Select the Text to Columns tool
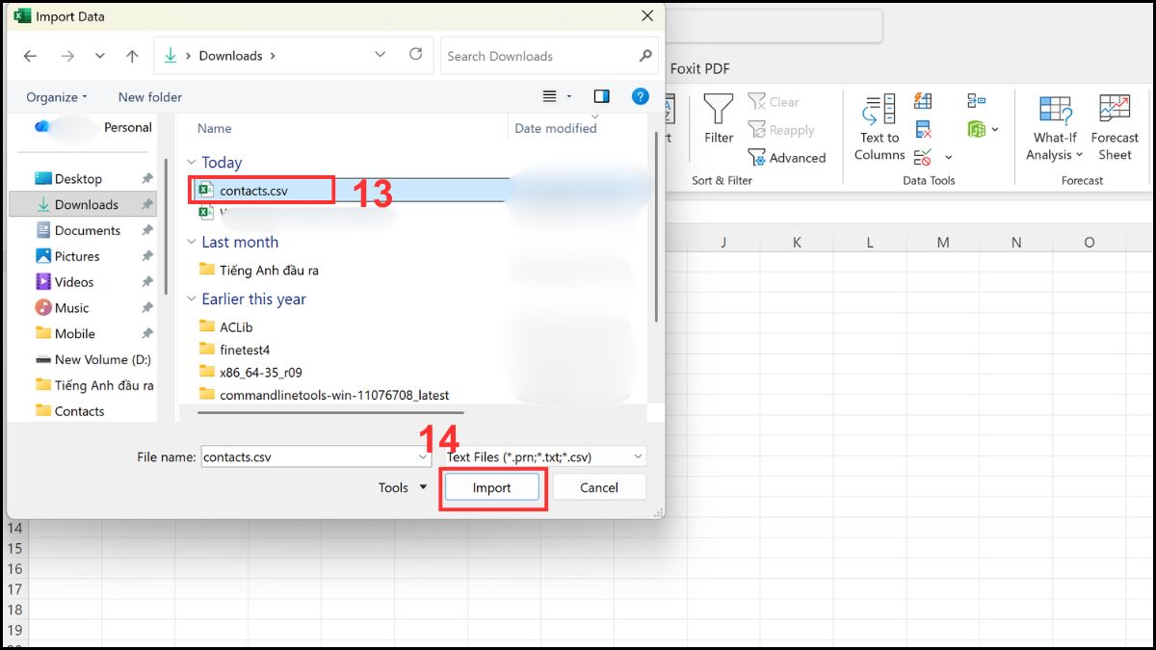Screen dimensions: 1156x650 (x=878, y=125)
